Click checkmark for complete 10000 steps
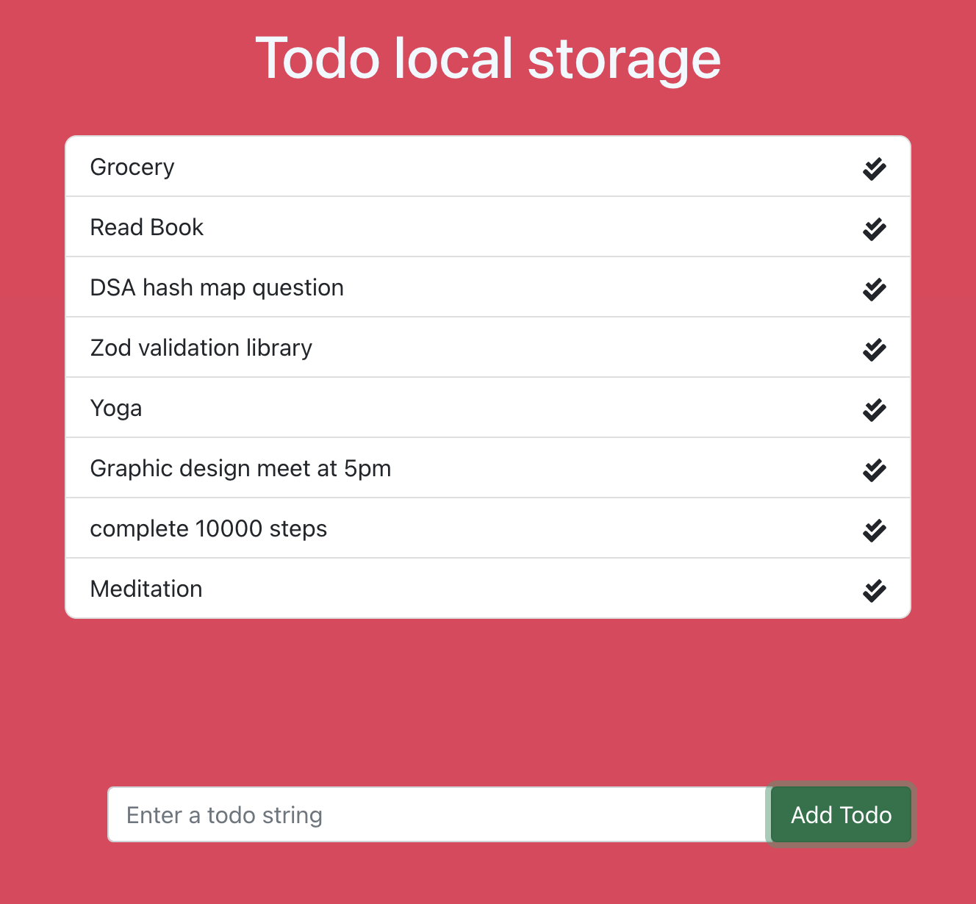The width and height of the screenshot is (976, 904). [x=874, y=530]
